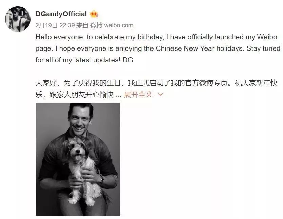Click the wristwatch in the photo
This screenshot has width=283, height=219.
click(x=102, y=179)
